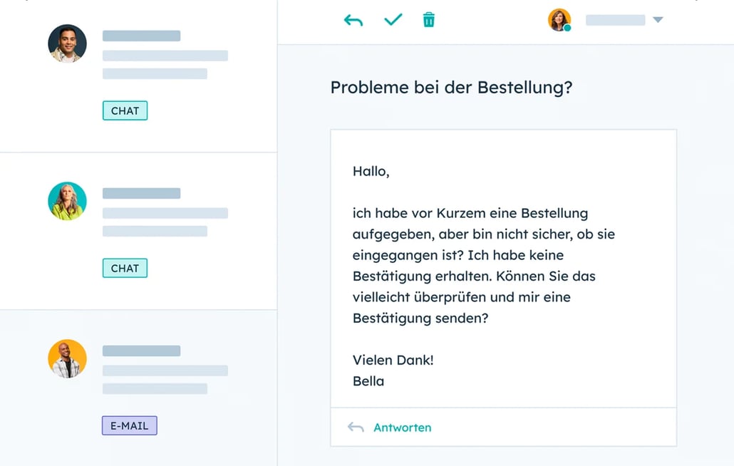Image resolution: width=734 pixels, height=466 pixels.
Task: Open the dropdown next to the agent name
Action: click(656, 20)
